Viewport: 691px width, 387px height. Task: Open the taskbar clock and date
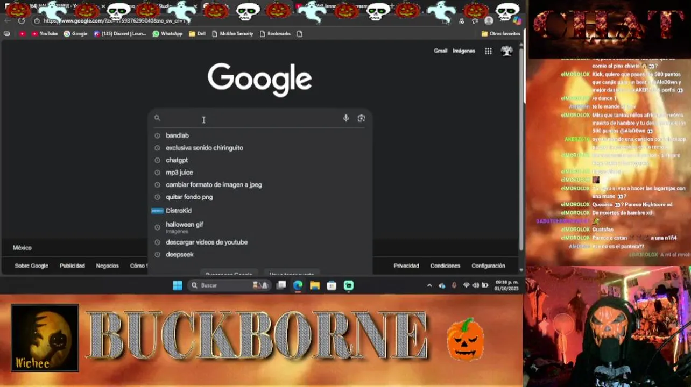(x=506, y=285)
